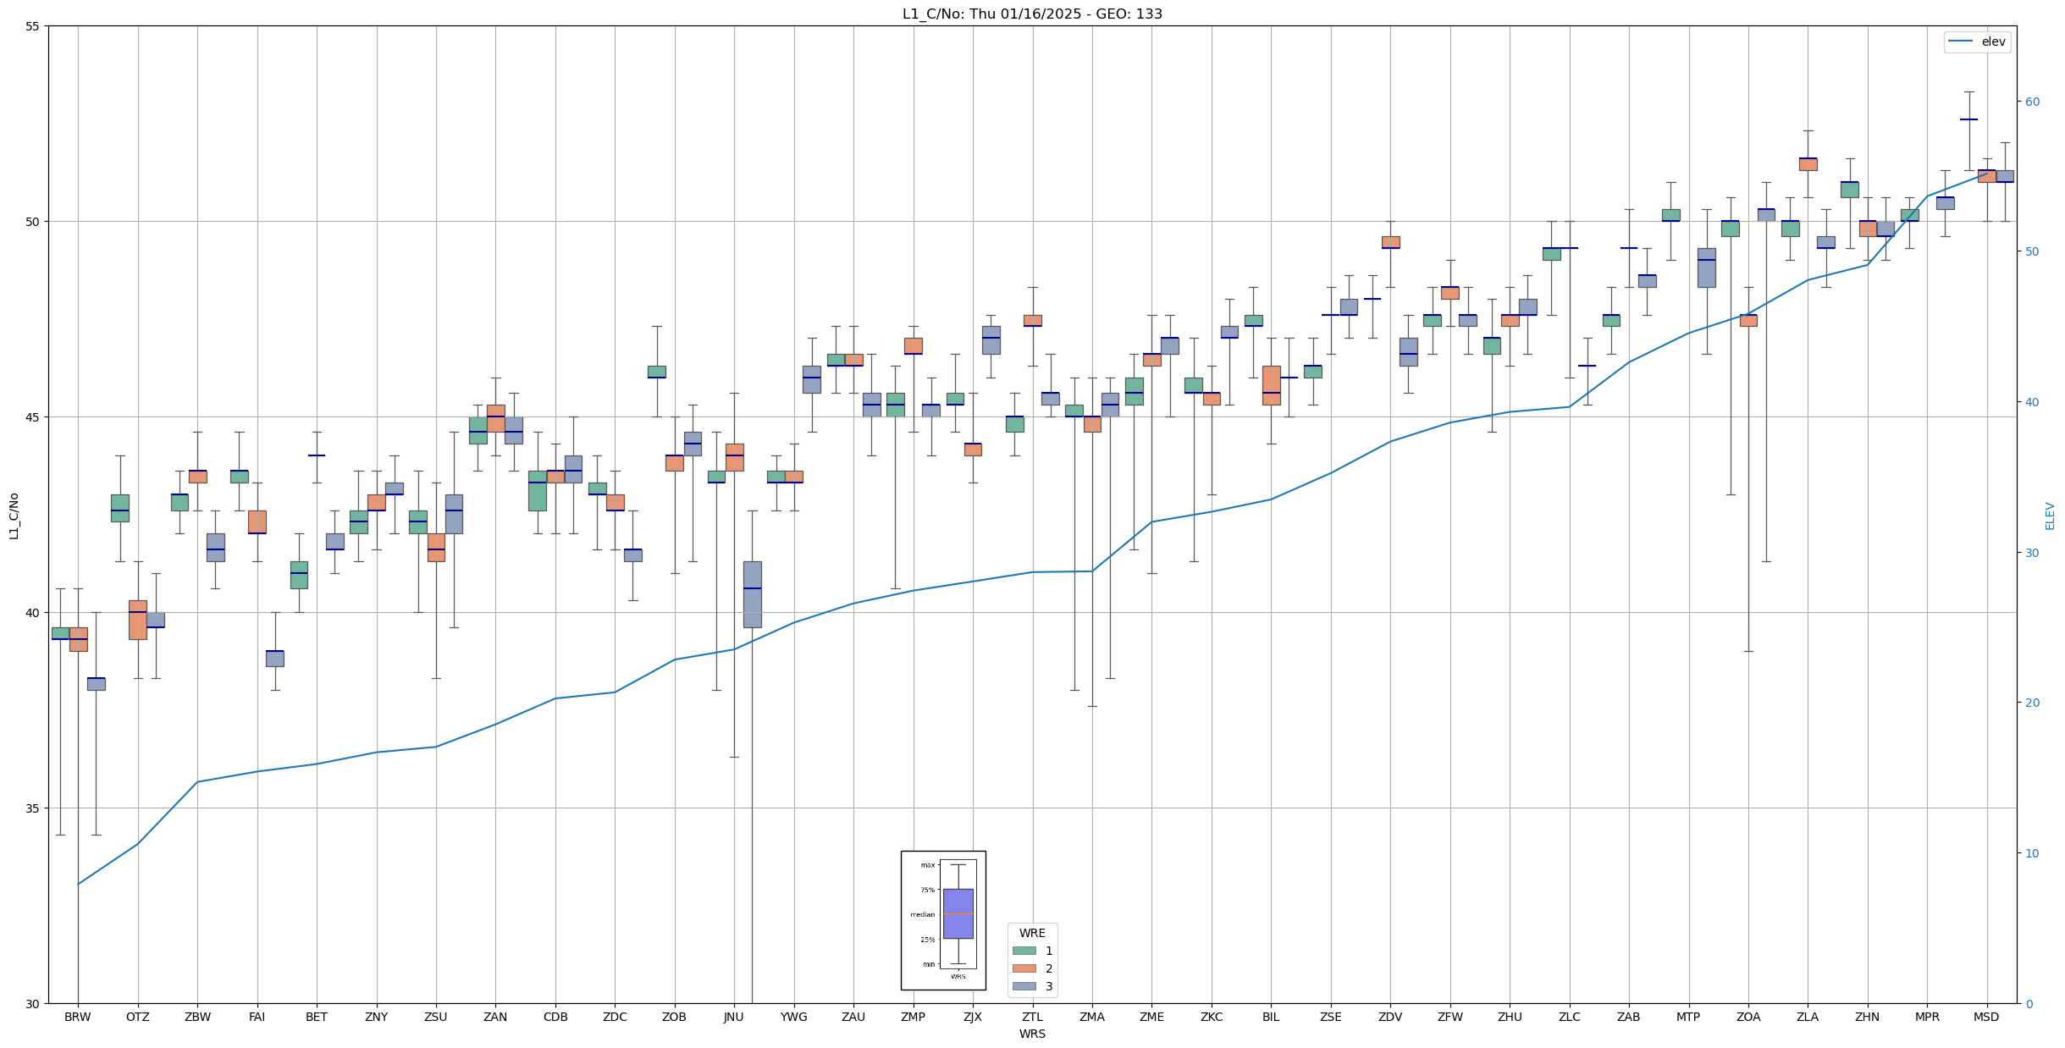
Task: Click the 35 tick on left axis
Action: click(33, 808)
